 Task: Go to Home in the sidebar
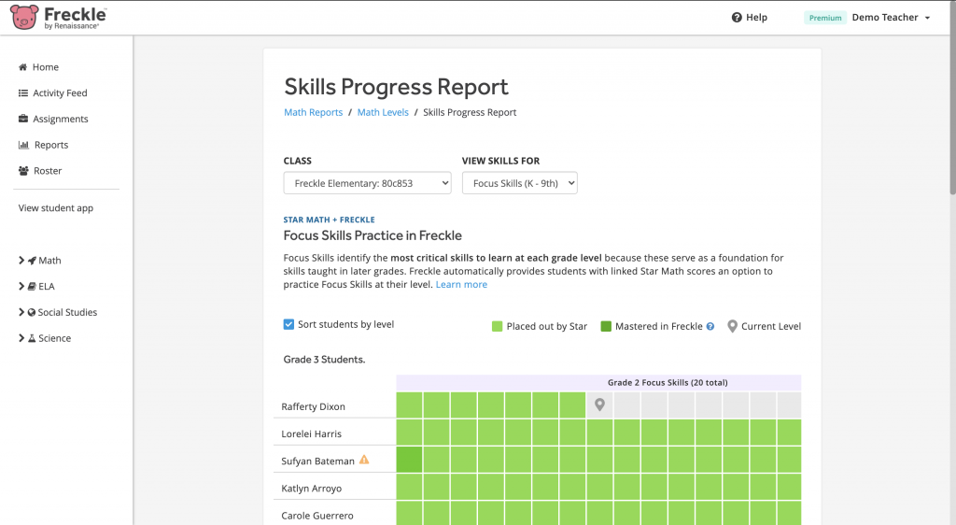pyautogui.click(x=46, y=67)
